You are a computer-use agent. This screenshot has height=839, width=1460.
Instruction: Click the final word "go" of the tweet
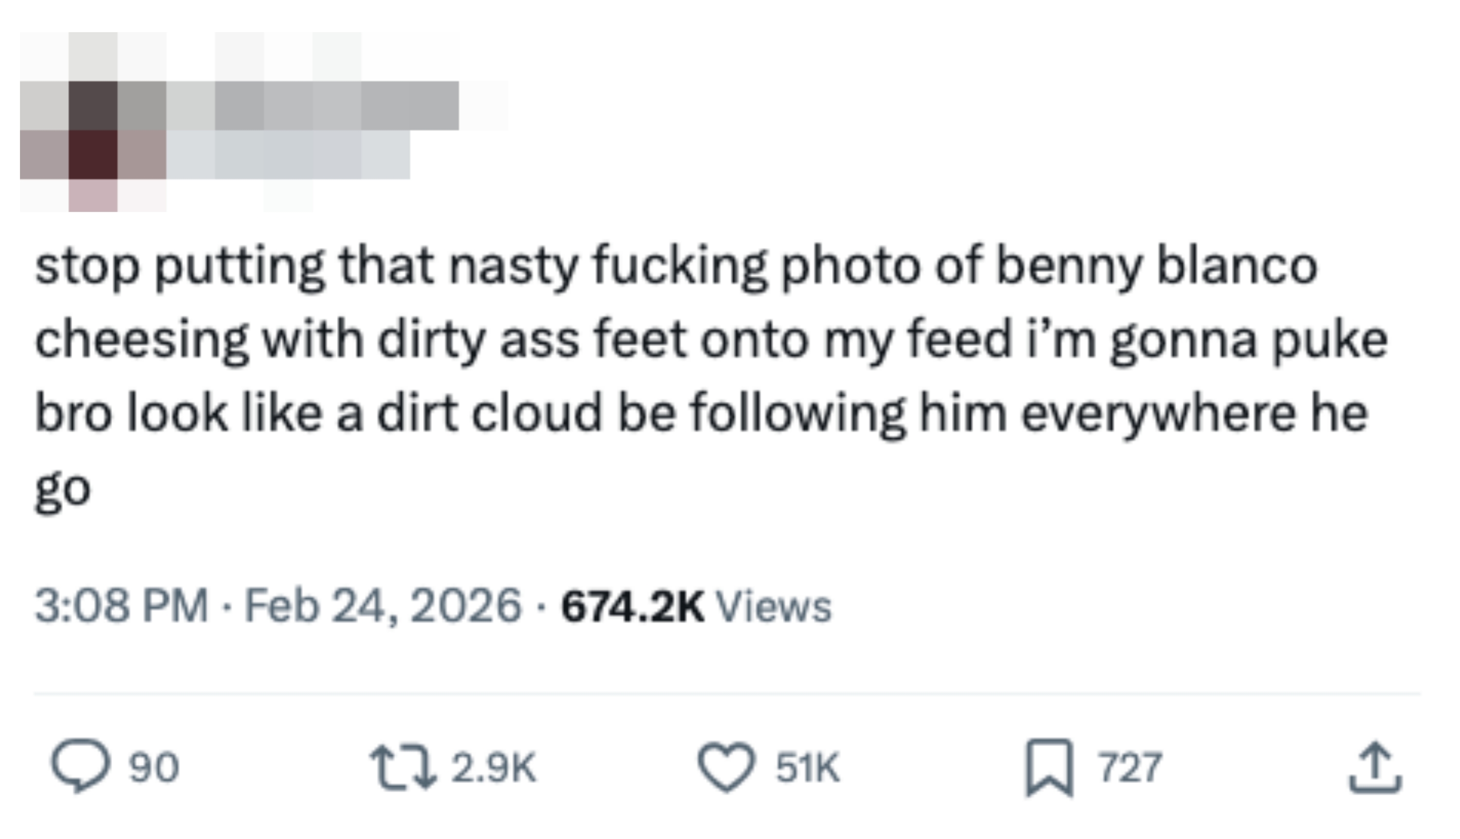coord(63,489)
